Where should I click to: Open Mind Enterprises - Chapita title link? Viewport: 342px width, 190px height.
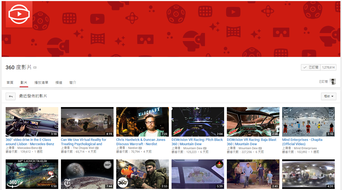tap(302, 142)
